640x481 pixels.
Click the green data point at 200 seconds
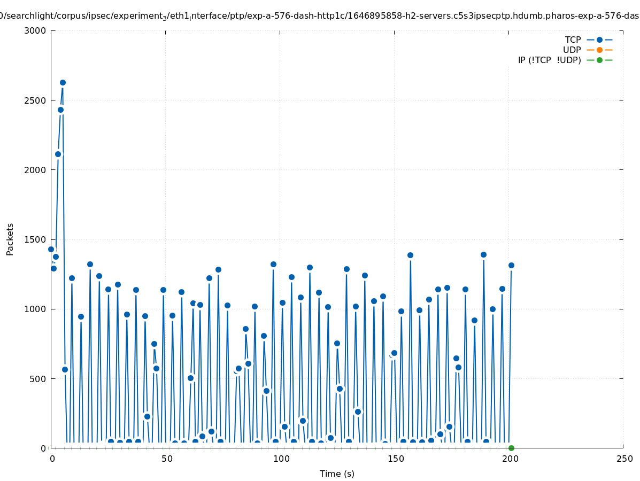tap(511, 448)
